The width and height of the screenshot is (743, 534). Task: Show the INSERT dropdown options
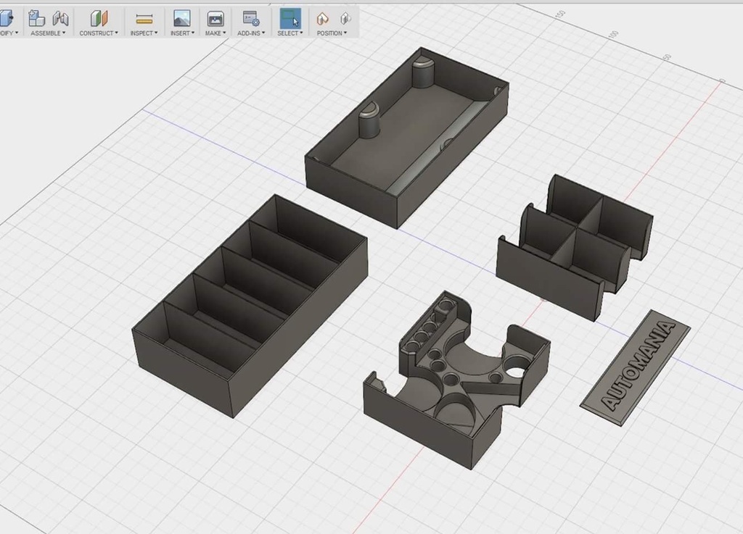[182, 33]
